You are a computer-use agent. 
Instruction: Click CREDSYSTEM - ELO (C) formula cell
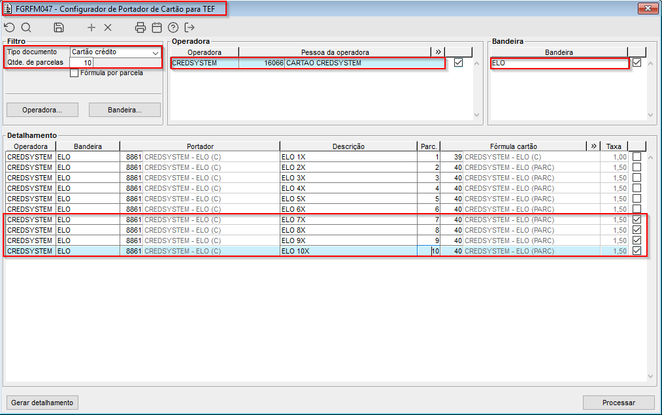click(531, 157)
